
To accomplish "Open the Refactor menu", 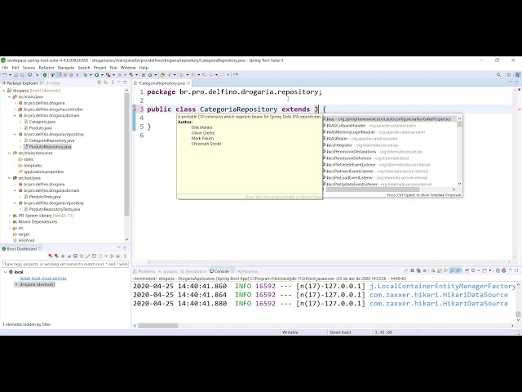I will click(x=46, y=68).
